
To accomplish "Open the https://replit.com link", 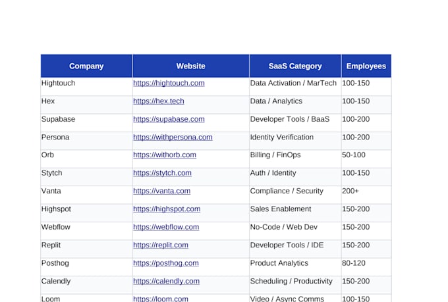I will [x=161, y=245].
